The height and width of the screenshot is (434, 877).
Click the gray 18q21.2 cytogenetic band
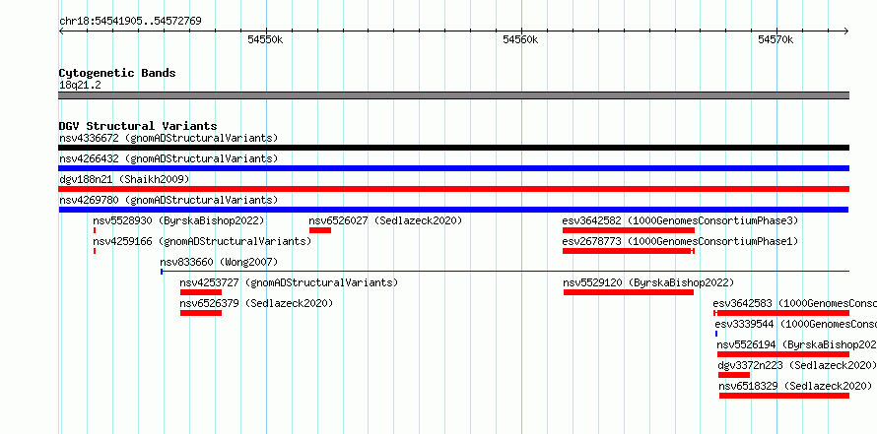(453, 95)
